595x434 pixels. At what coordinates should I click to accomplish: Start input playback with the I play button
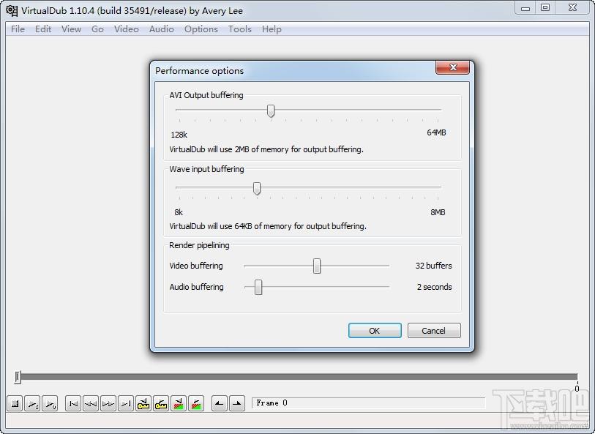pyautogui.click(x=32, y=404)
